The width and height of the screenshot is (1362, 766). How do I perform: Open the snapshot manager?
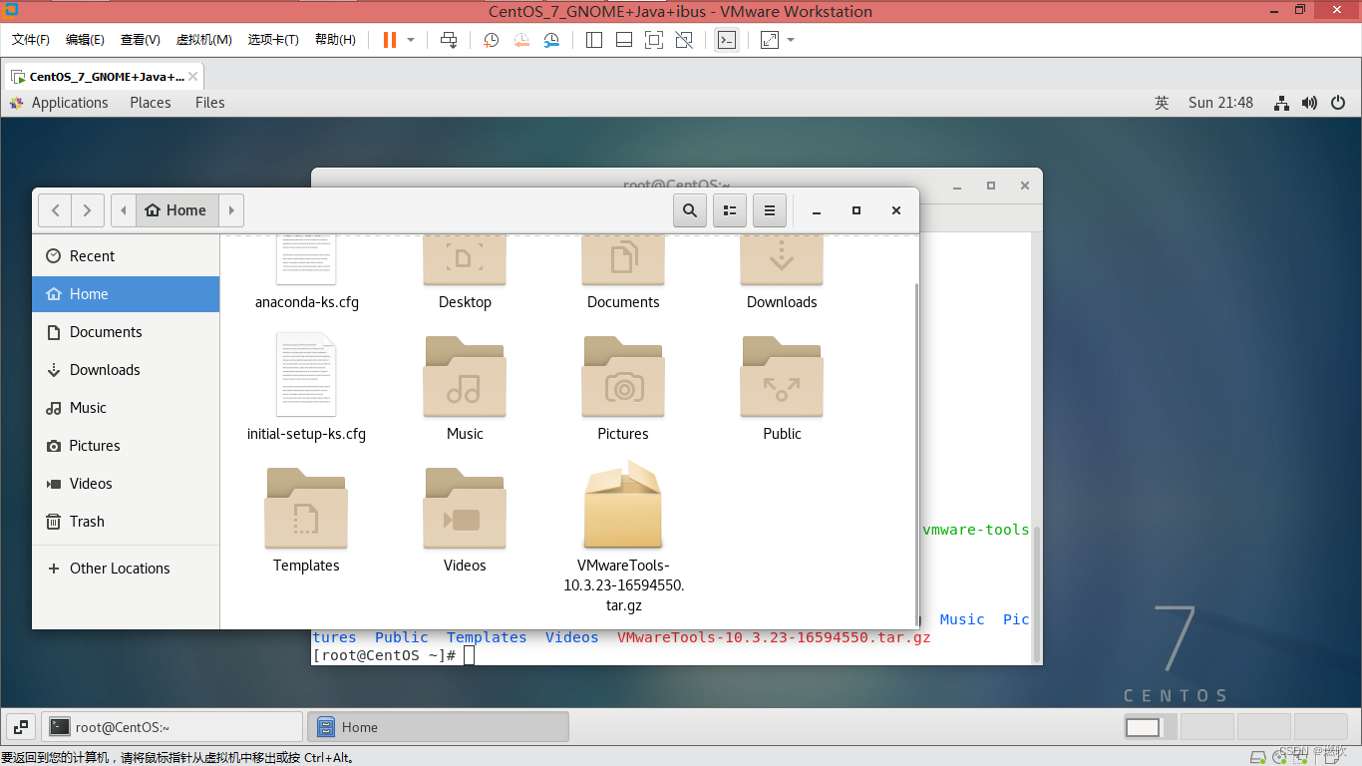[x=551, y=40]
